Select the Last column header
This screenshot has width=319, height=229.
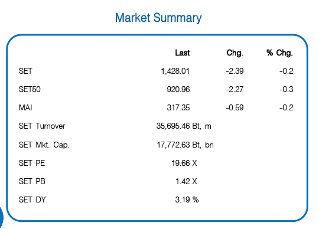183,53
